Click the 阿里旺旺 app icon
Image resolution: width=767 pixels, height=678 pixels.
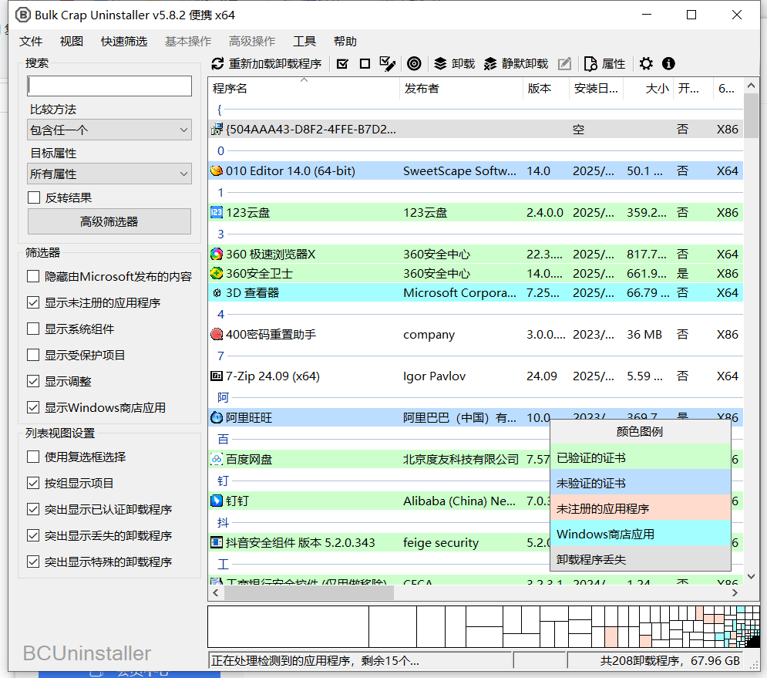(x=217, y=417)
